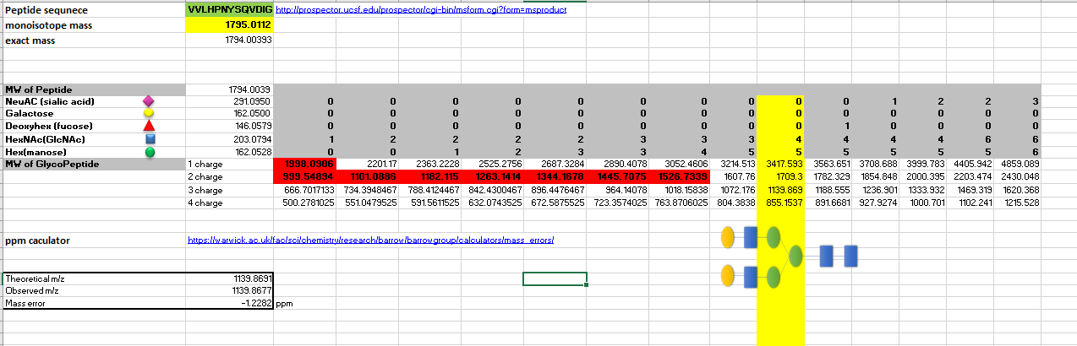The image size is (1077, 346).
Task: Select the exact mass value 1794.00393
Action: pyautogui.click(x=229, y=40)
